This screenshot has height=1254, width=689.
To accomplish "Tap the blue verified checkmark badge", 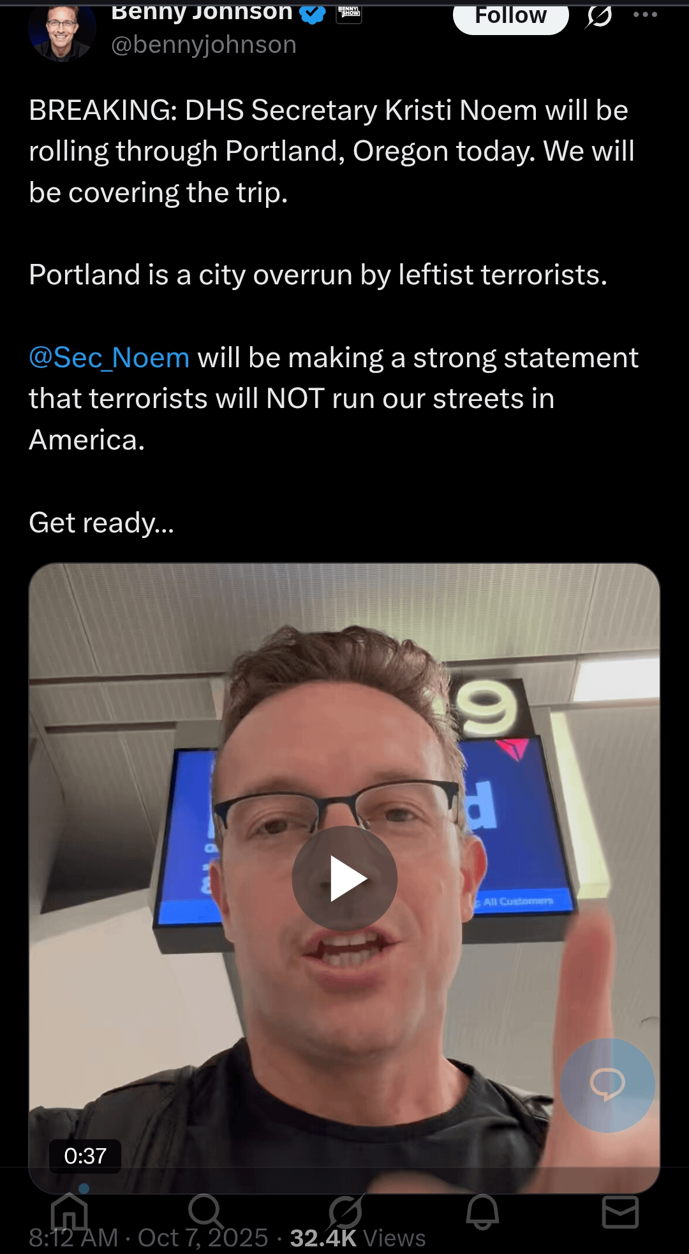I will [313, 13].
